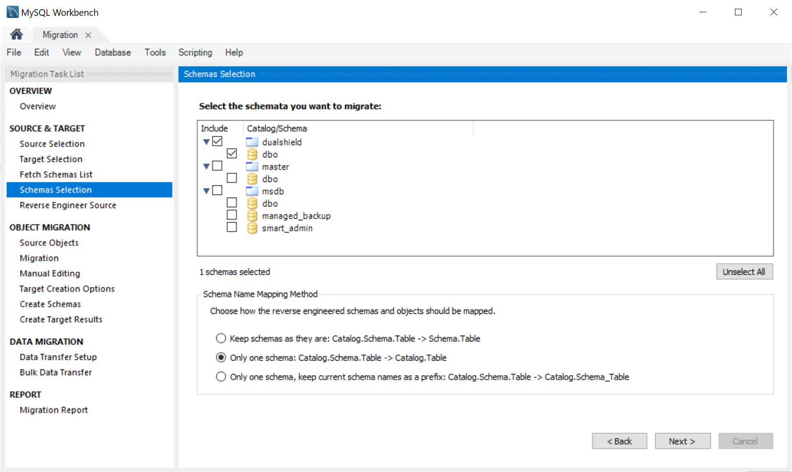This screenshot has height=472, width=792.
Task: Click the MySQL Workbench dolphin logo
Action: (12, 12)
